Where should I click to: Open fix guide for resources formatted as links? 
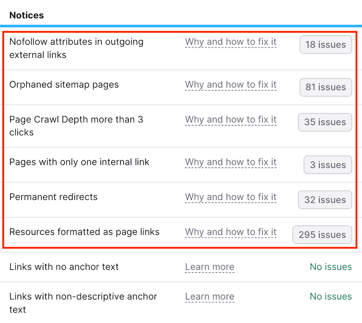(230, 232)
